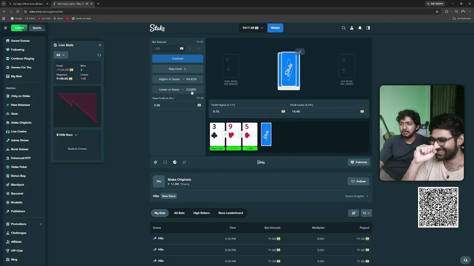Switch to the Casino section
Image resolution: width=474 pixels, height=266 pixels.
pos(19,28)
